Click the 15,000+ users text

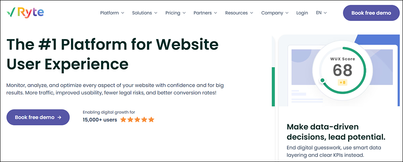(100, 119)
